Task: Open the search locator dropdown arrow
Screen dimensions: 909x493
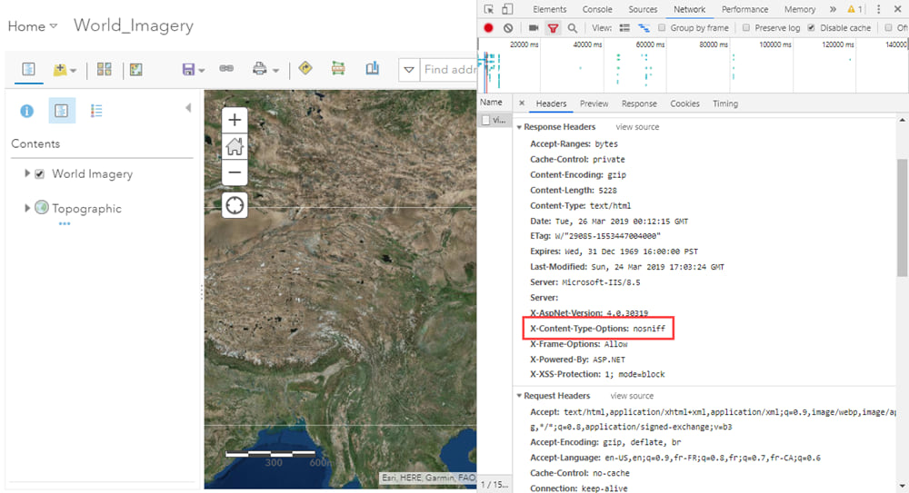Action: click(409, 70)
